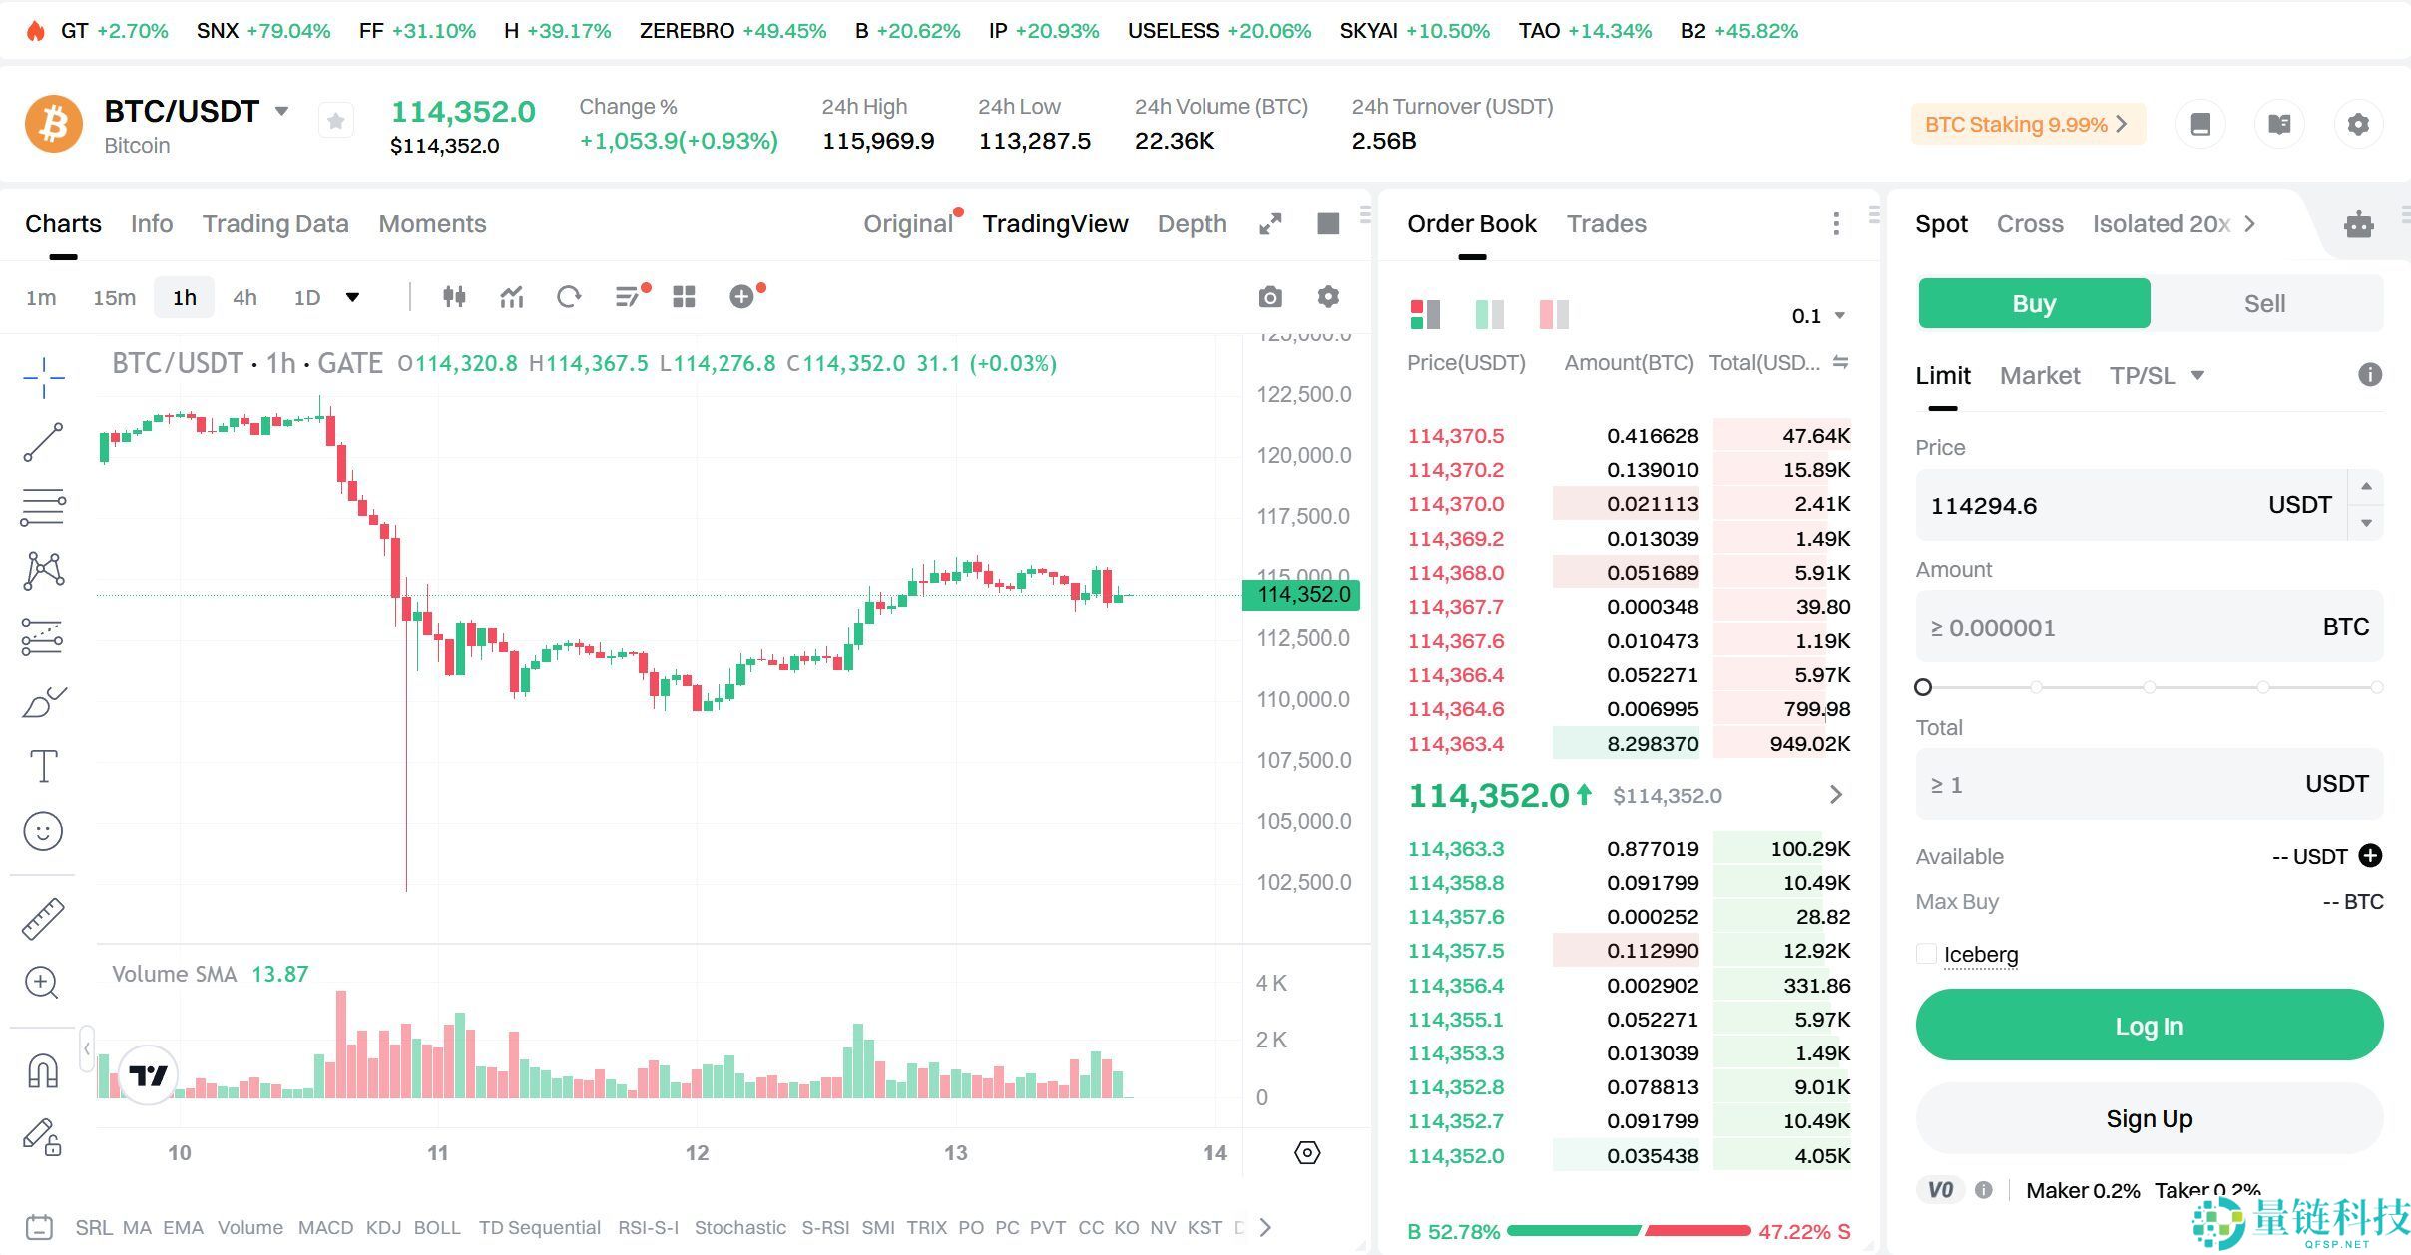Select the brush drawing tool
2411x1255 pixels.
tap(42, 701)
